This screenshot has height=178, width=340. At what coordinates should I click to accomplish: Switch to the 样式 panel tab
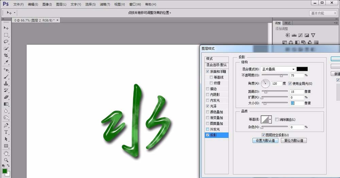coord(288,23)
